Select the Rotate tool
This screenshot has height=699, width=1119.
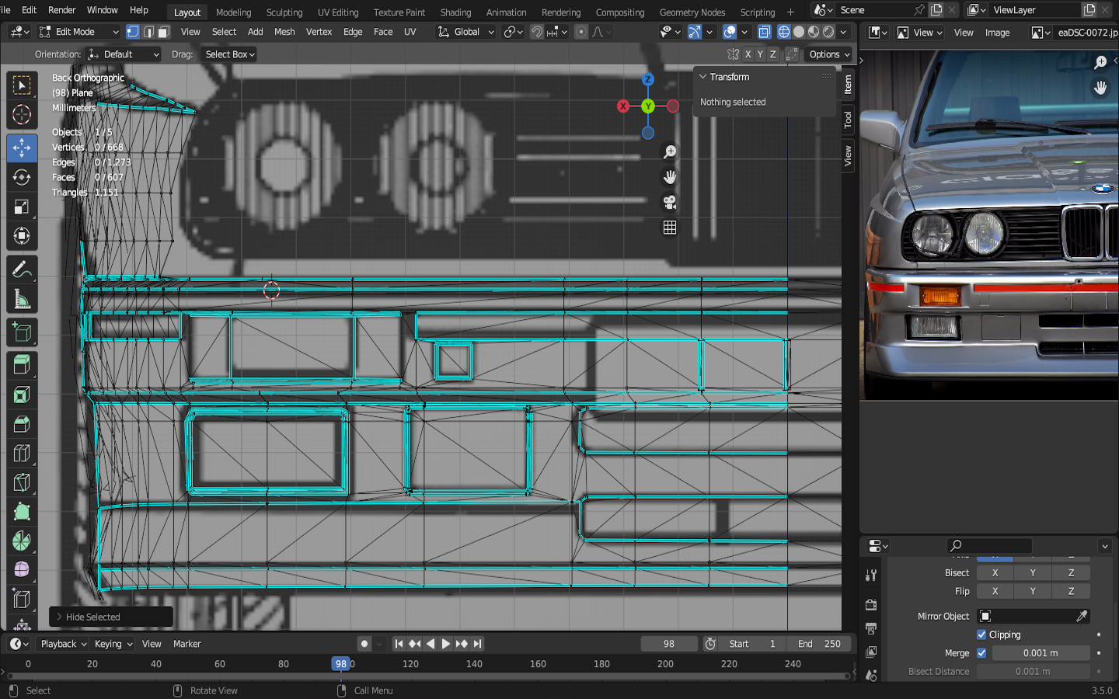(22, 177)
